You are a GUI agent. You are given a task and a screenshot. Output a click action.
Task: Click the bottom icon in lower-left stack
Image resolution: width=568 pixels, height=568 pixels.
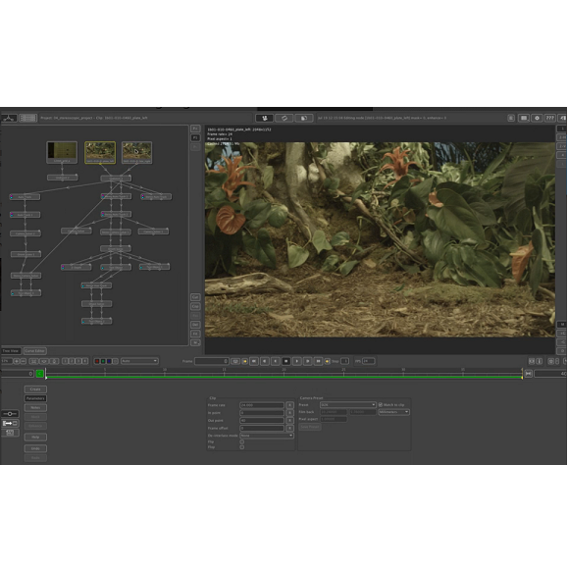10,433
